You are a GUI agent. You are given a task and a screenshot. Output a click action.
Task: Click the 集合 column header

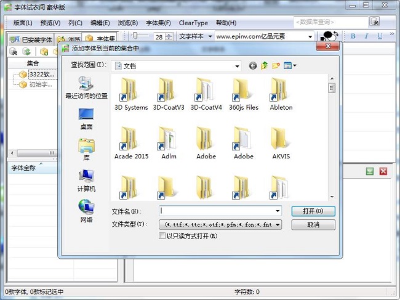pyautogui.click(x=33, y=63)
